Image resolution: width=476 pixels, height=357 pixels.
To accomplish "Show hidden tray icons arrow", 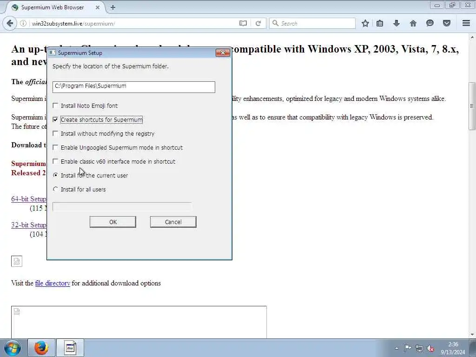I will coord(397,348).
